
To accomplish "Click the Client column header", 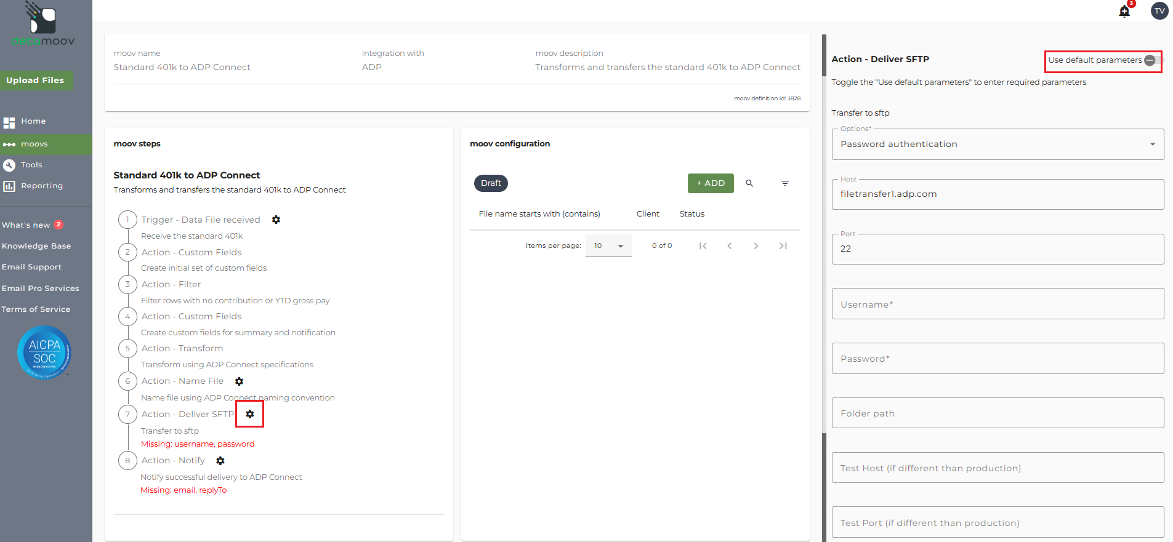I will click(x=648, y=214).
